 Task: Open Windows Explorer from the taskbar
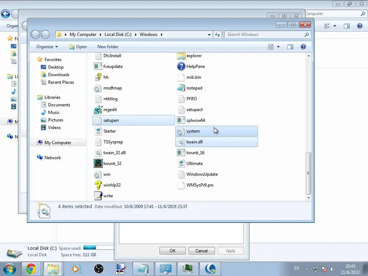tap(53, 269)
